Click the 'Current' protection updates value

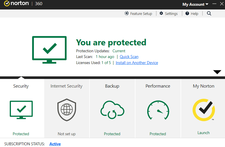tap(119, 51)
